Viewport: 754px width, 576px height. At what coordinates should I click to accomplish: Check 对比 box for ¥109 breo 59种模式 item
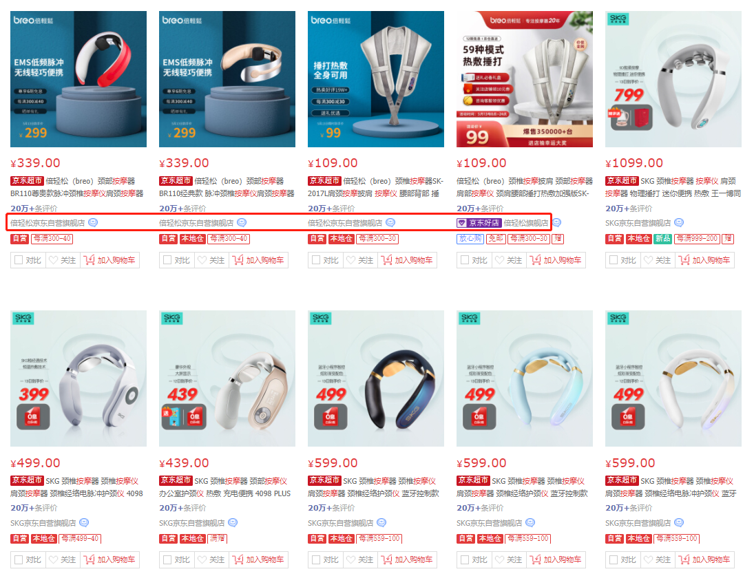pos(465,260)
